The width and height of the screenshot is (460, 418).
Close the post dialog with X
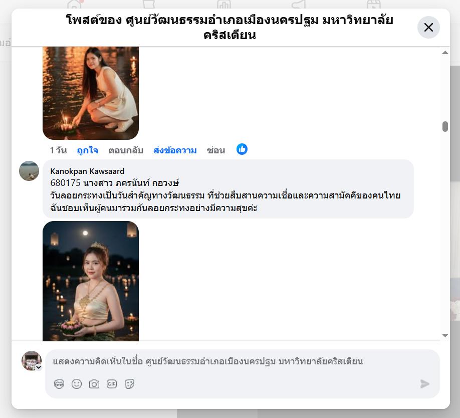coord(428,27)
